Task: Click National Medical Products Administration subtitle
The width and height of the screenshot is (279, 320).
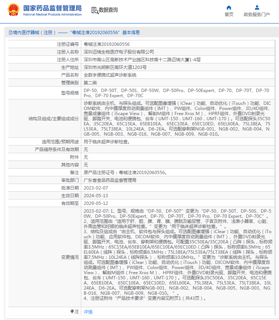Action: [x=52, y=15]
